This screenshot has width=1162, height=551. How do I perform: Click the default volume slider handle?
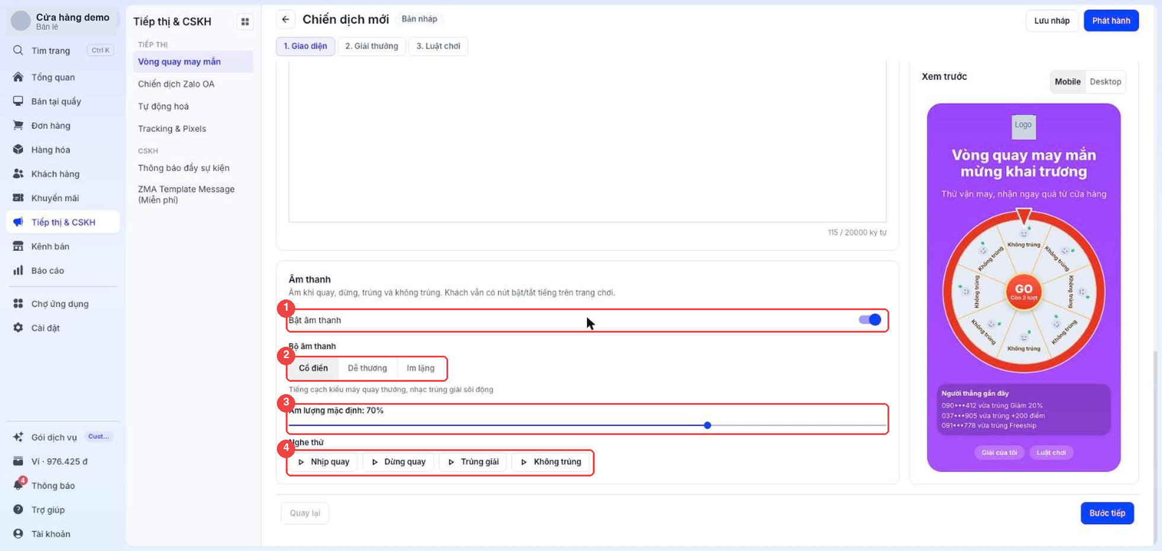(707, 426)
